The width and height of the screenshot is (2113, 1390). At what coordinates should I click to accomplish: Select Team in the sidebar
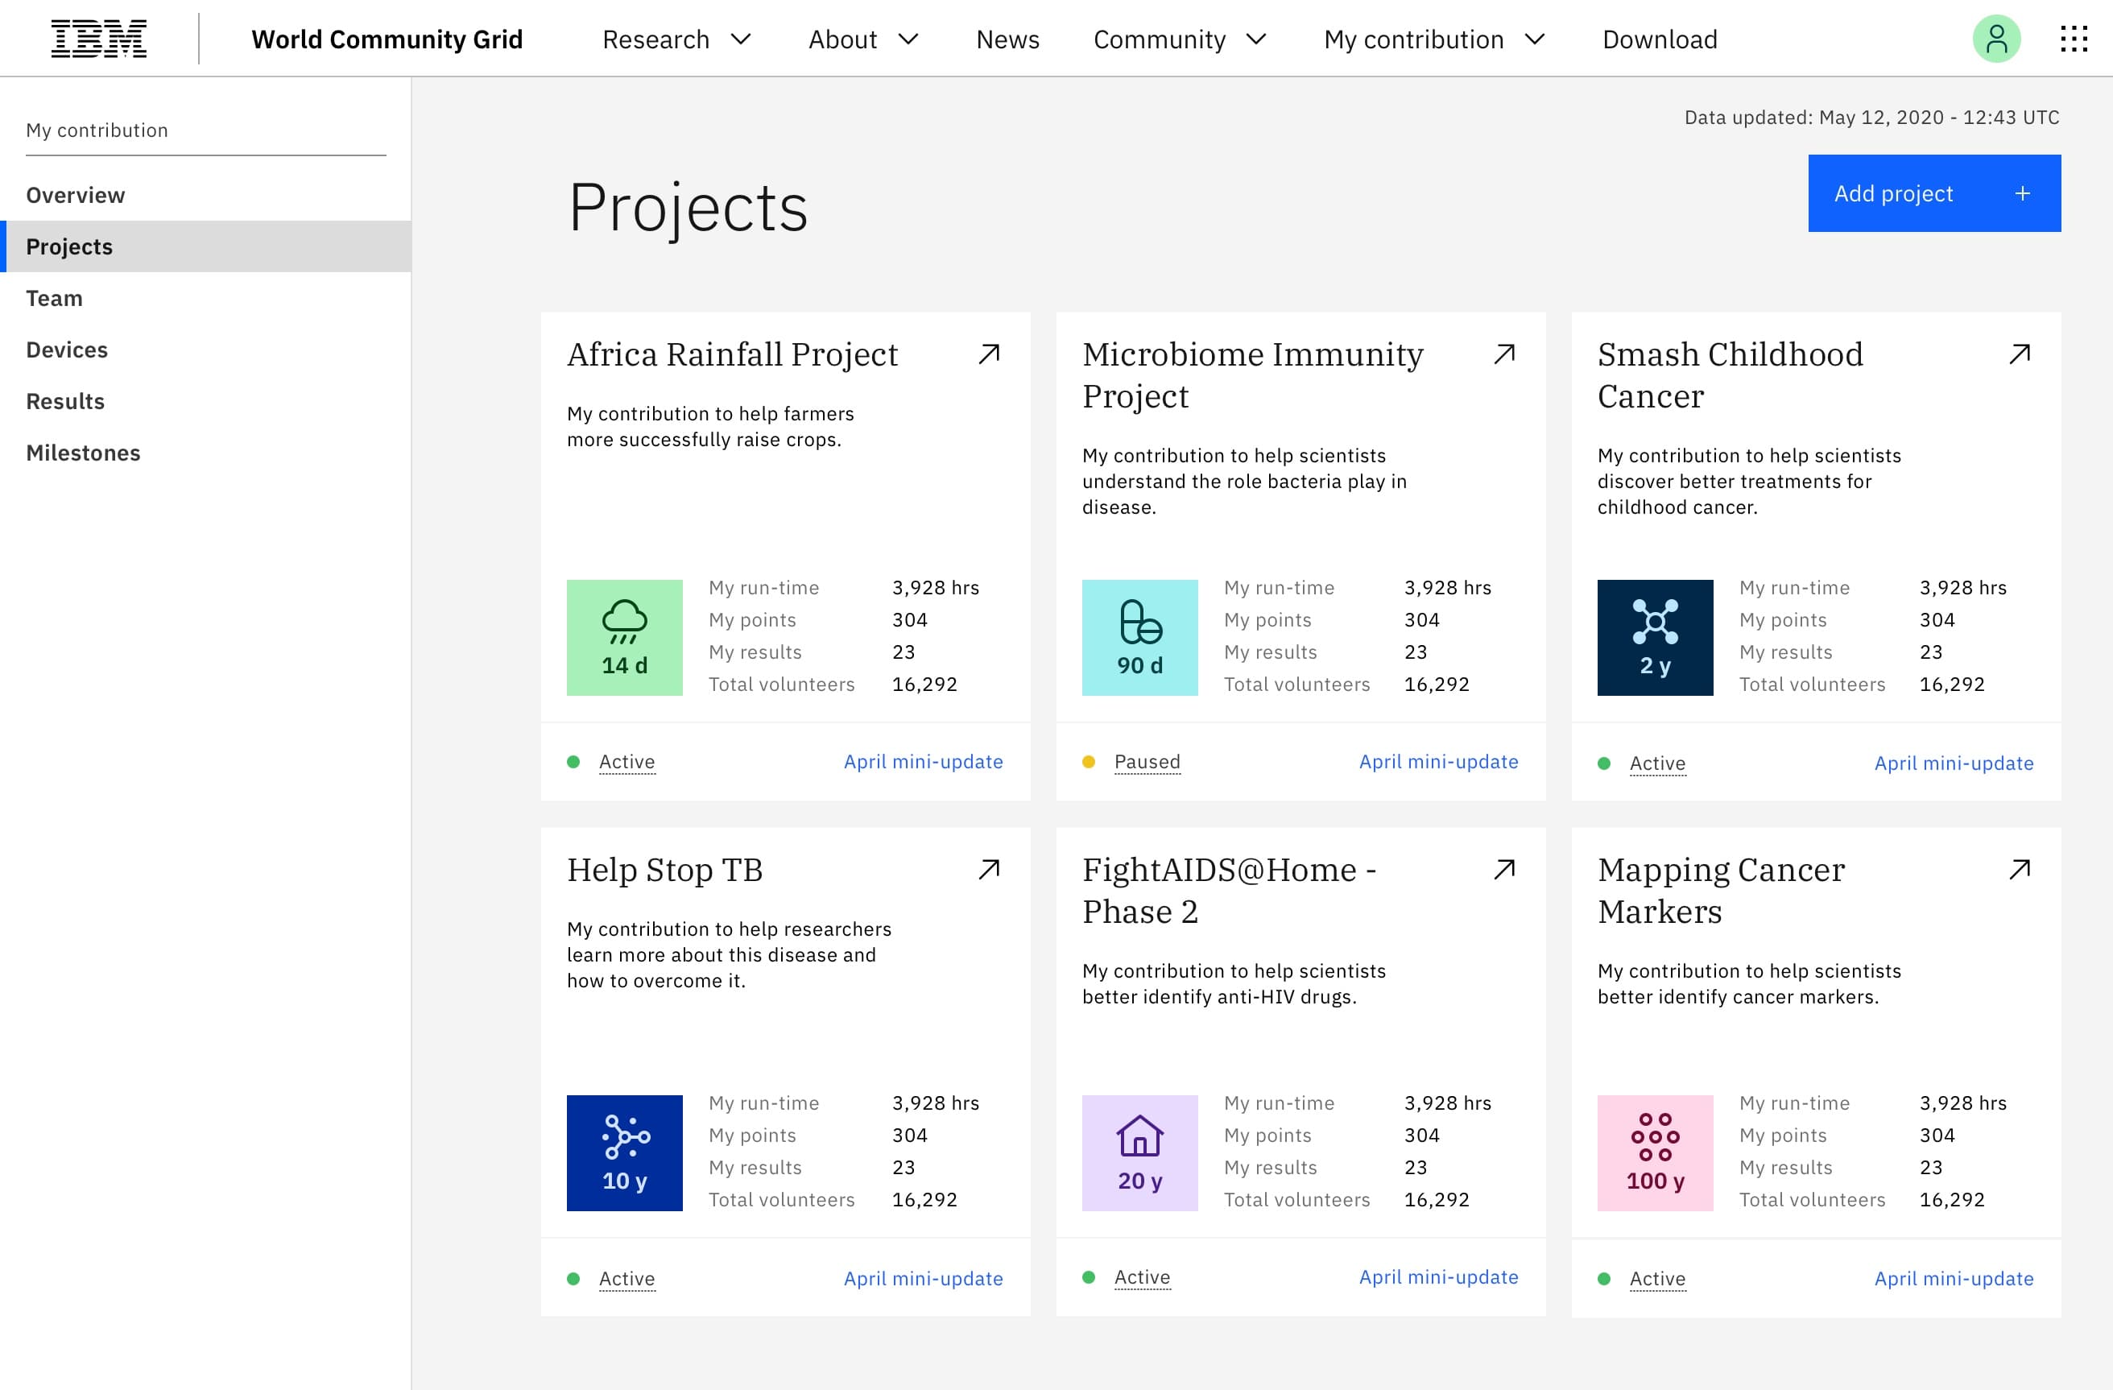[x=205, y=298]
